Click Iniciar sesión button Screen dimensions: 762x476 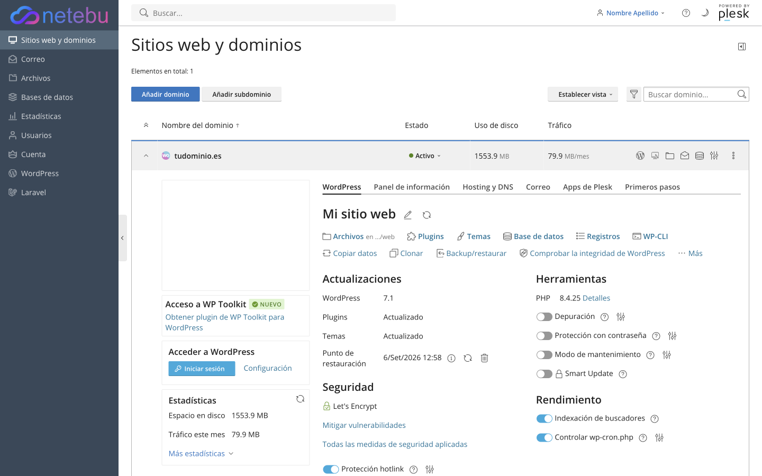coord(202,369)
